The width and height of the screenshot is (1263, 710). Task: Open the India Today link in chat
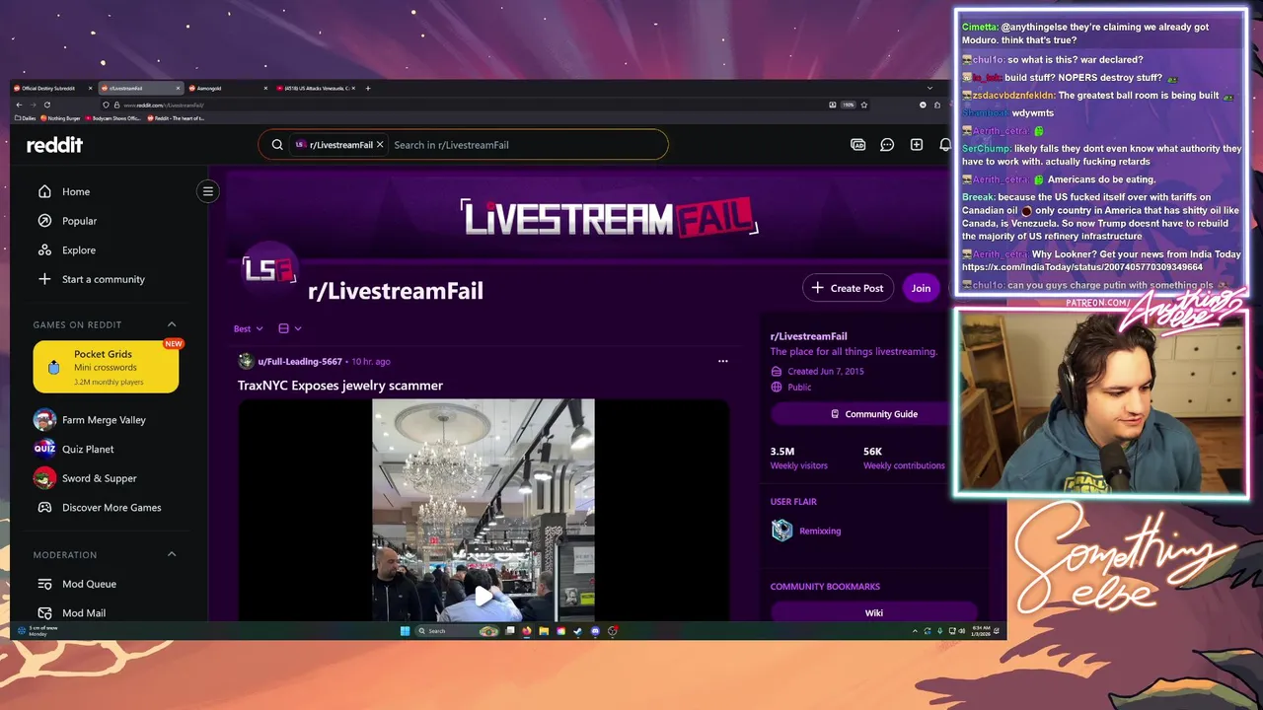(1082, 267)
